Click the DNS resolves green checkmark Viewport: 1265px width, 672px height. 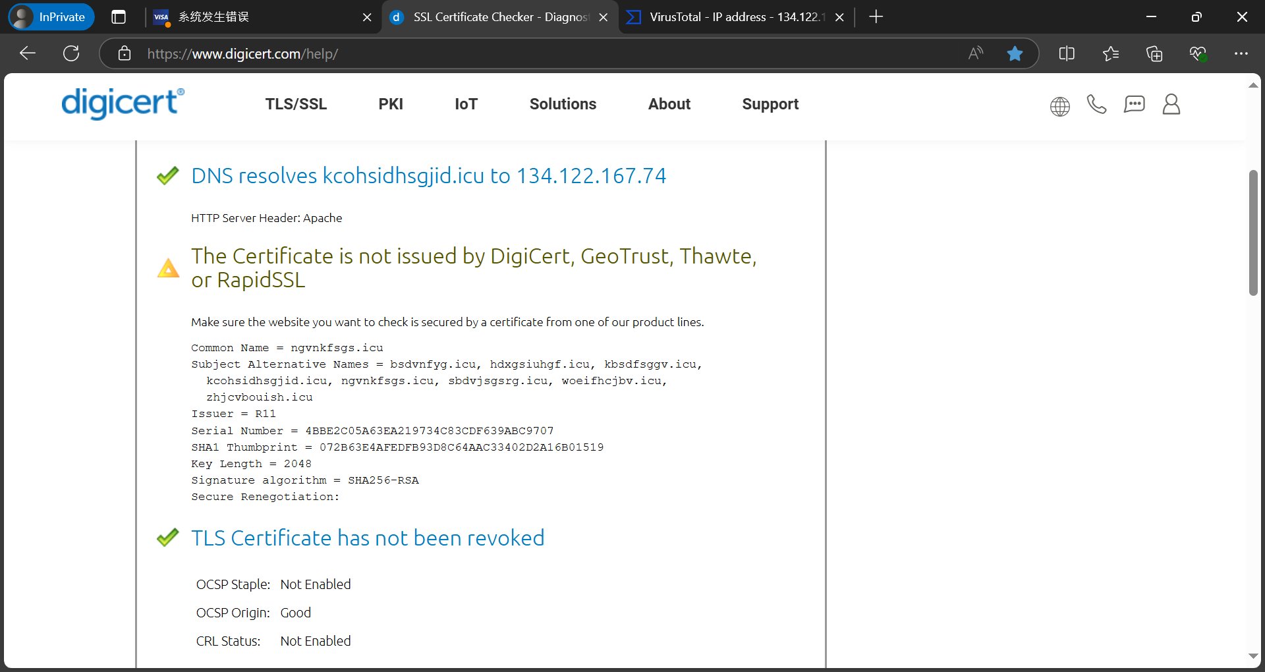[168, 175]
